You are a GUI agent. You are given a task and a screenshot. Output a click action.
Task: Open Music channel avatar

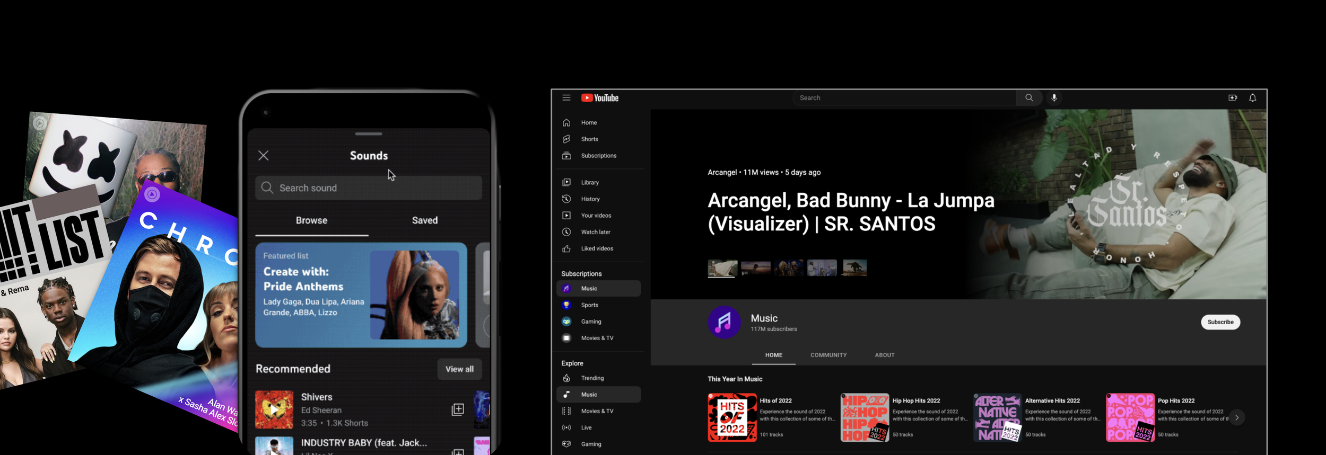tap(724, 322)
